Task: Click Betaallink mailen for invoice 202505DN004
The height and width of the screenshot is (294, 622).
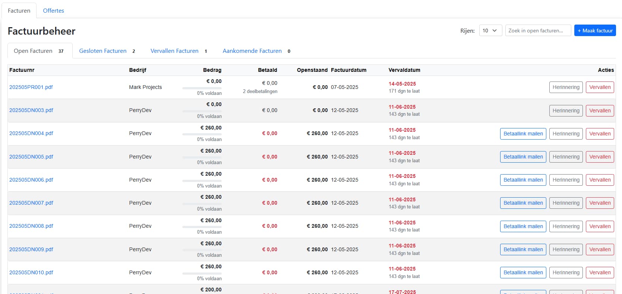Action: [523, 134]
